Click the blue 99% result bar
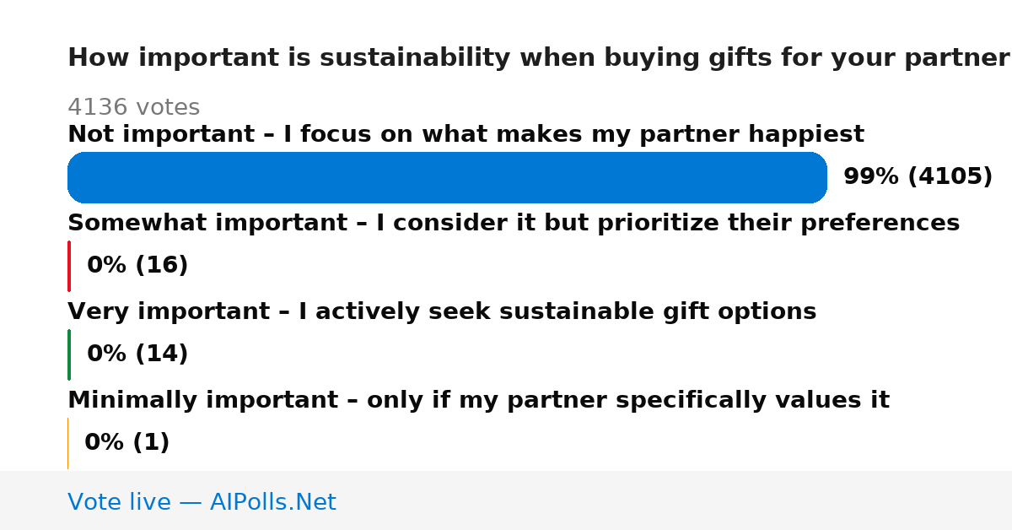 click(x=447, y=177)
